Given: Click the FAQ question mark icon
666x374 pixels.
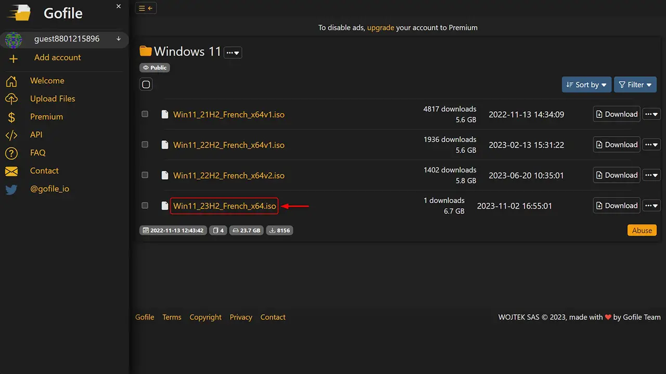Looking at the screenshot, I should click(x=11, y=153).
